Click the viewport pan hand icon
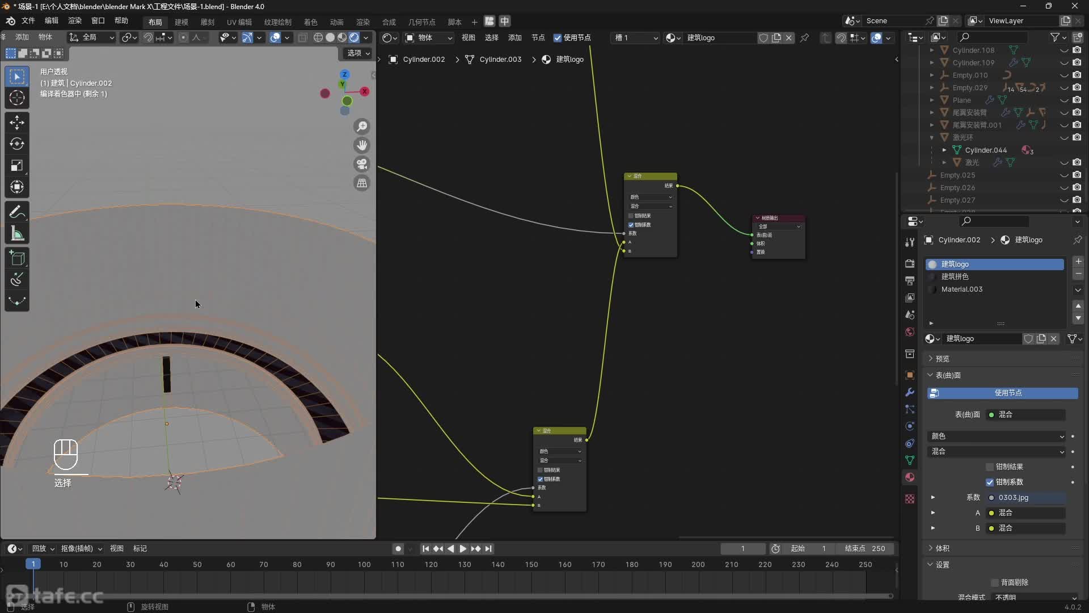The image size is (1089, 613). point(362,145)
